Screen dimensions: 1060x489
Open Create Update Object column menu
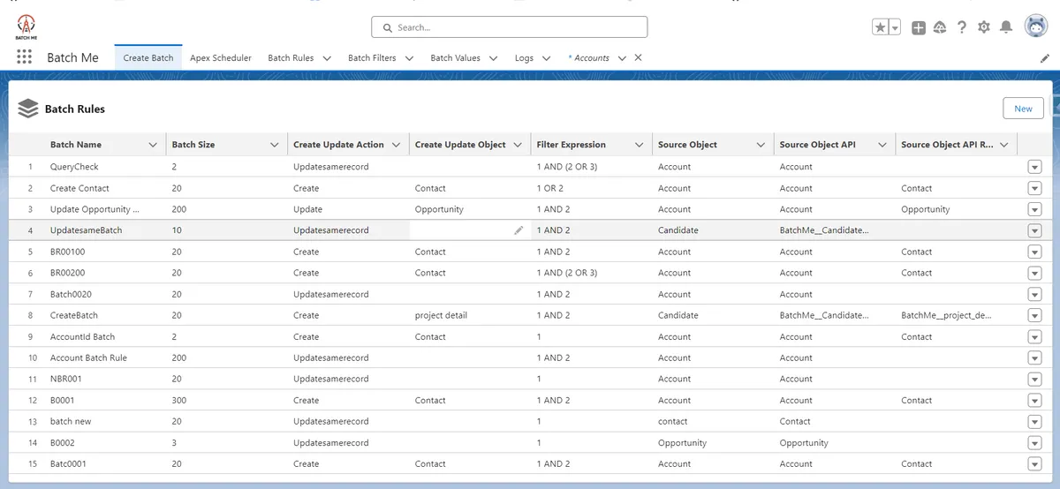pyautogui.click(x=518, y=145)
